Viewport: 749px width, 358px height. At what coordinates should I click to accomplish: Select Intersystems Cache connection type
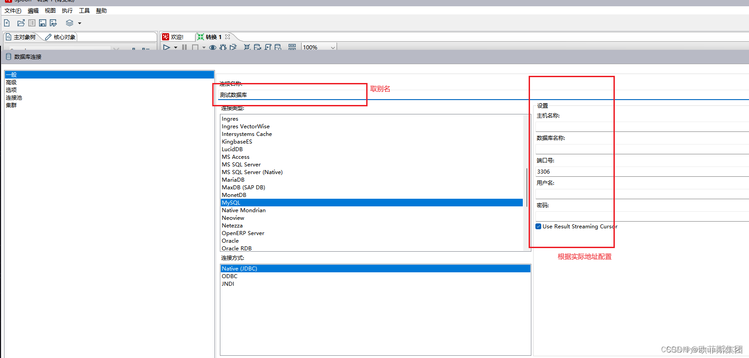coord(247,134)
